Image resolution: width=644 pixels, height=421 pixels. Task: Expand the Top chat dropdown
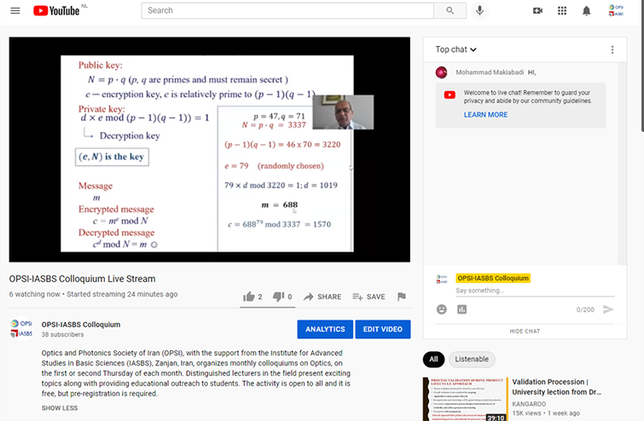click(x=456, y=49)
